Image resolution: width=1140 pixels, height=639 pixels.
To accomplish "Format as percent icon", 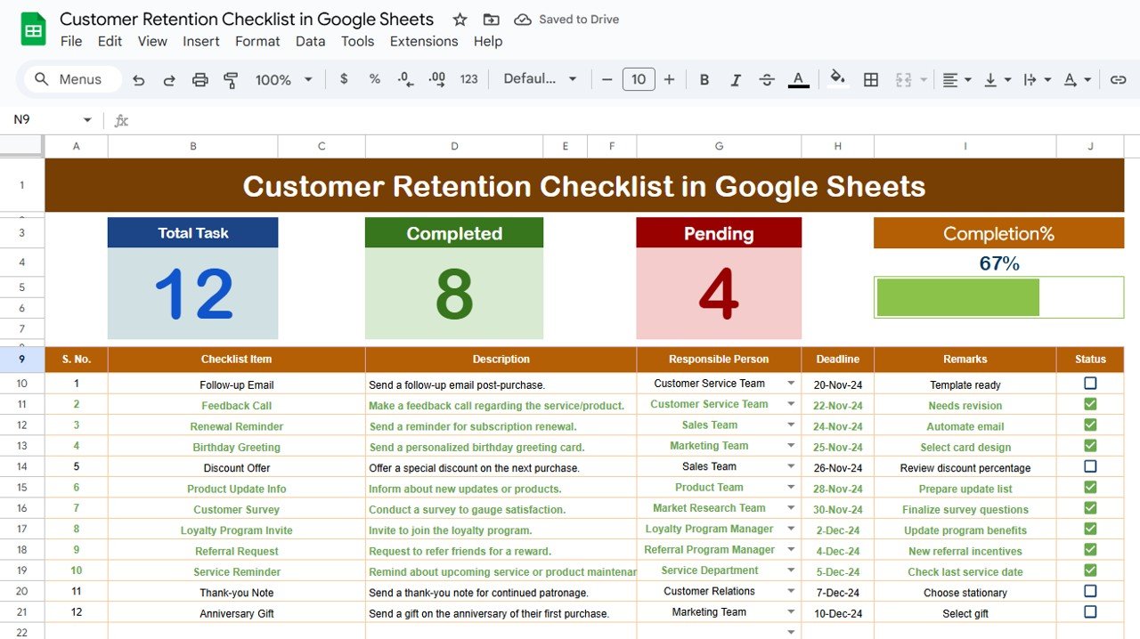I will (375, 79).
